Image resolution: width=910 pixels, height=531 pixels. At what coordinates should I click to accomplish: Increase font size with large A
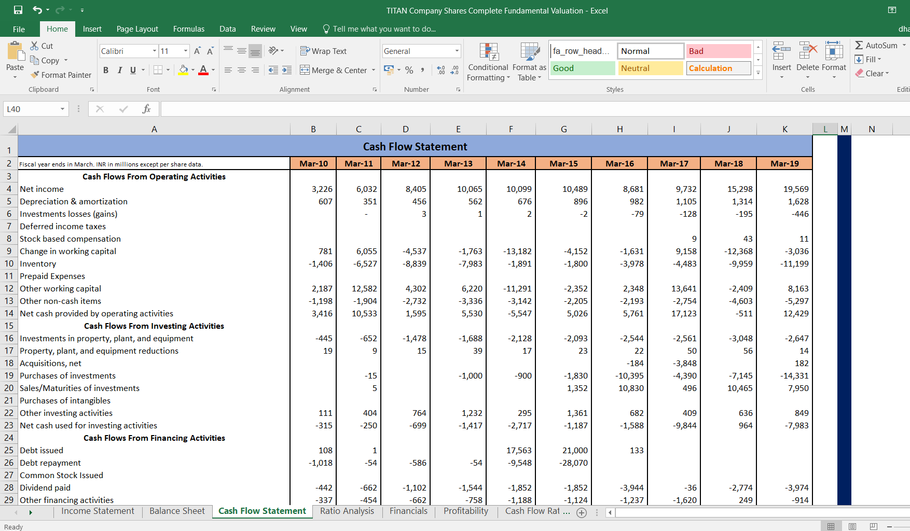click(197, 51)
